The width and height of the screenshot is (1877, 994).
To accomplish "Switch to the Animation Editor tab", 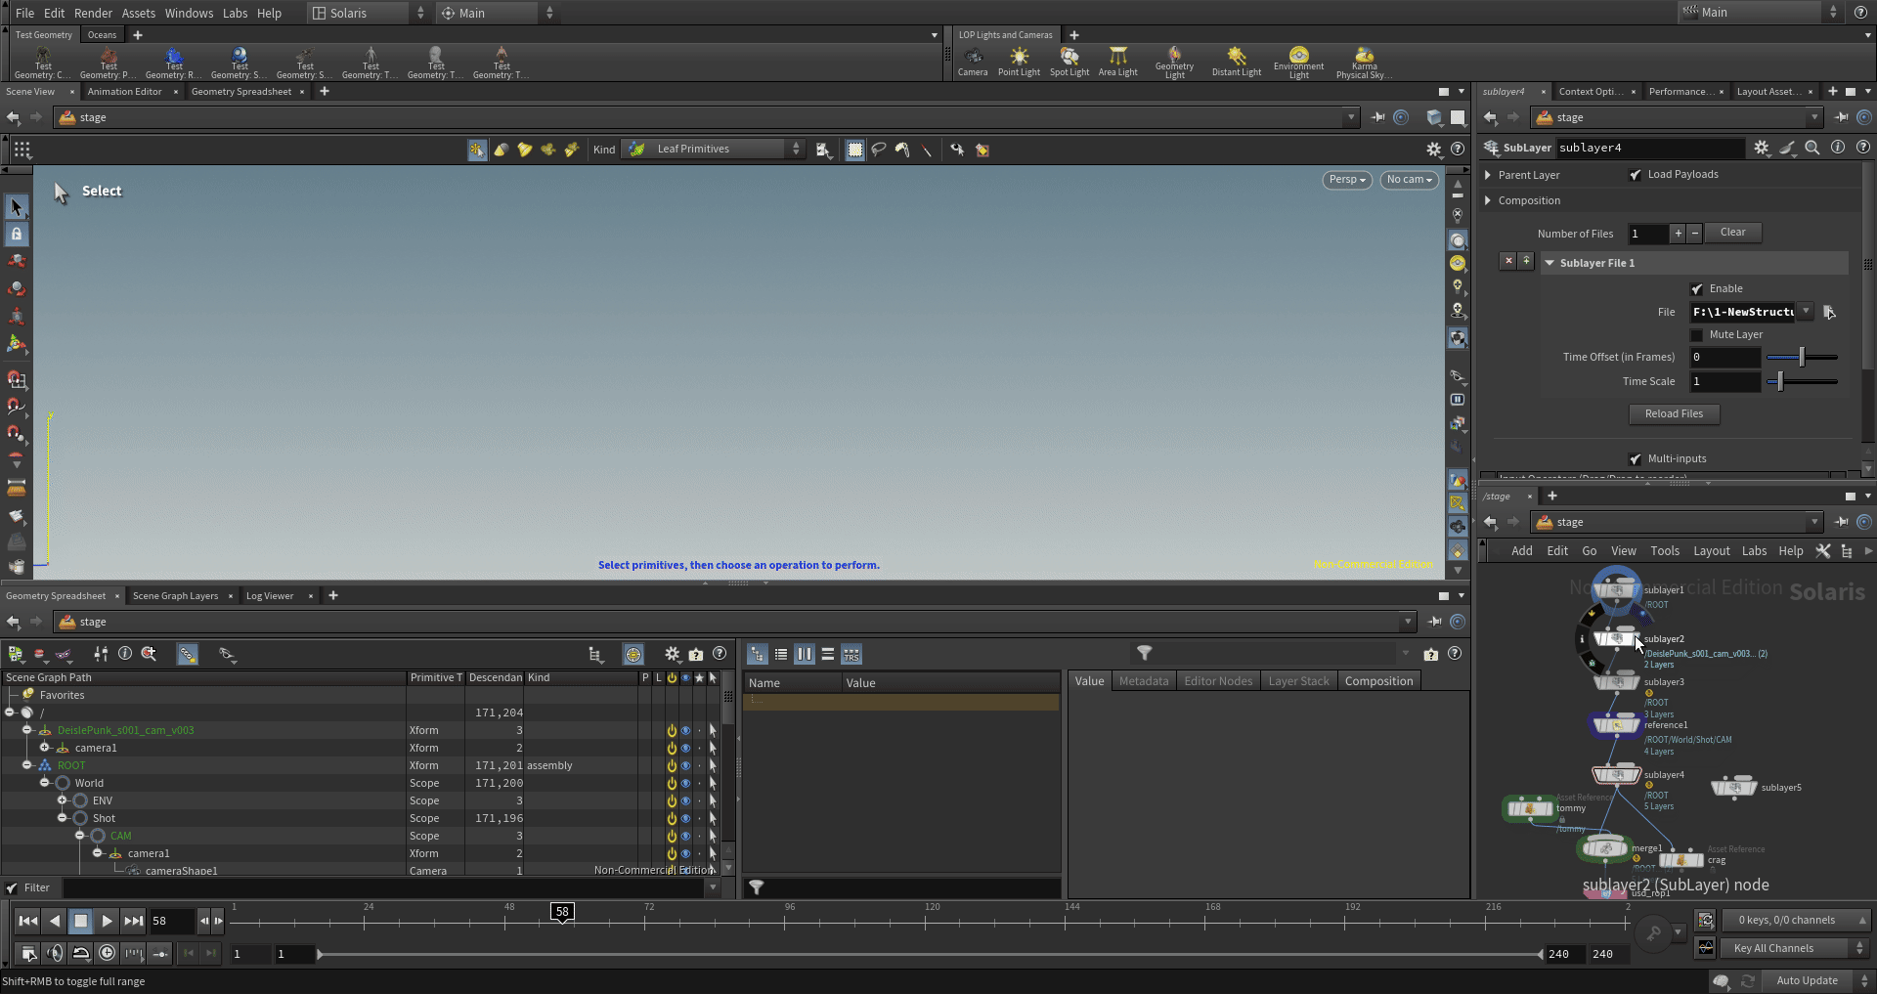I will 124,92.
